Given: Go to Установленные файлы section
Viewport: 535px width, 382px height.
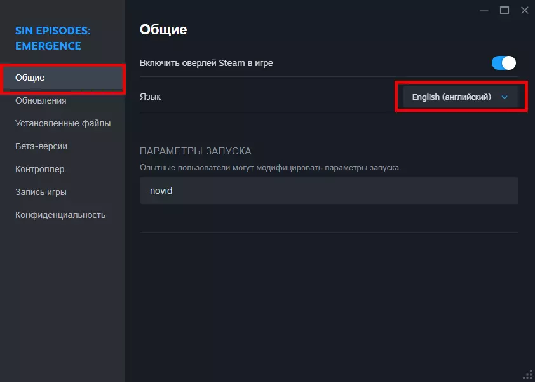Looking at the screenshot, I should point(63,123).
